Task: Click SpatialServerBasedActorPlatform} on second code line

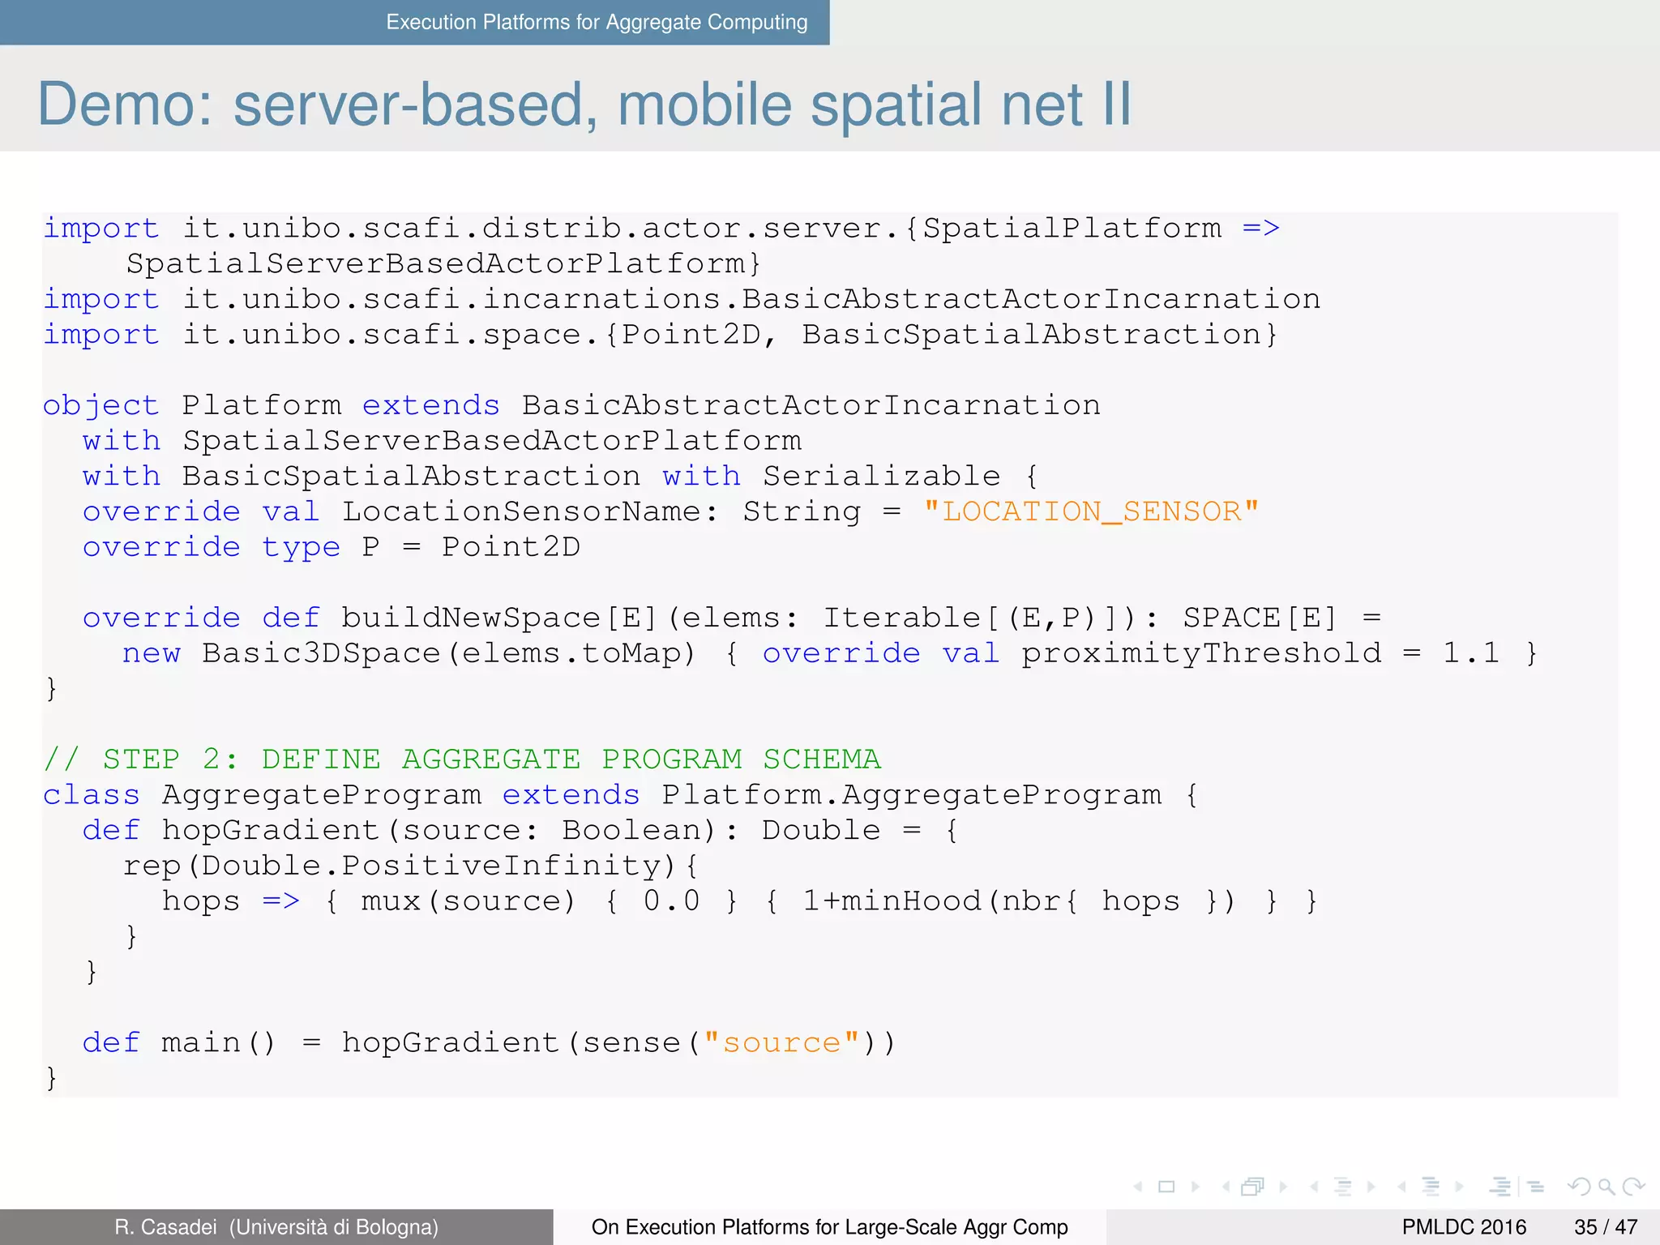Action: click(x=443, y=263)
